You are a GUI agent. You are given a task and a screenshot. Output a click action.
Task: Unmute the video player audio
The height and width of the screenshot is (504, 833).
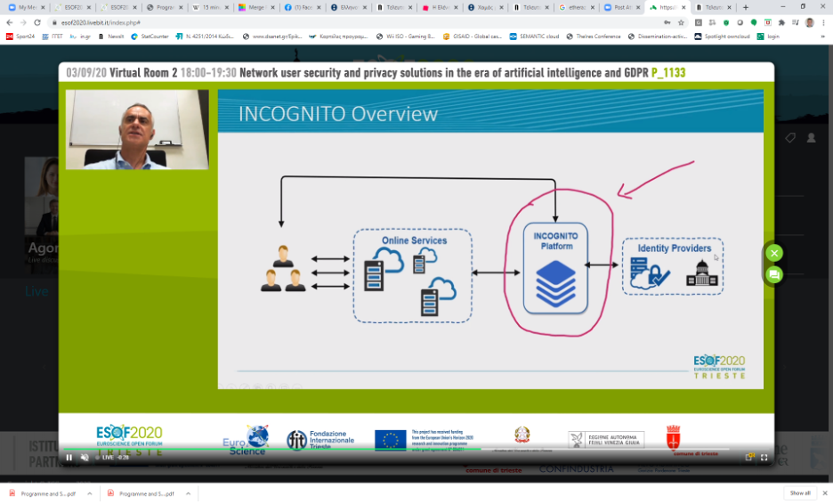(x=85, y=457)
